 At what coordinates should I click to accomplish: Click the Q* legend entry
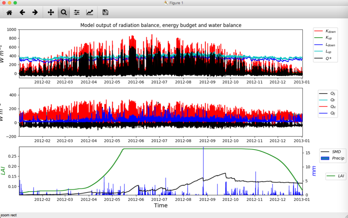tap(325, 58)
